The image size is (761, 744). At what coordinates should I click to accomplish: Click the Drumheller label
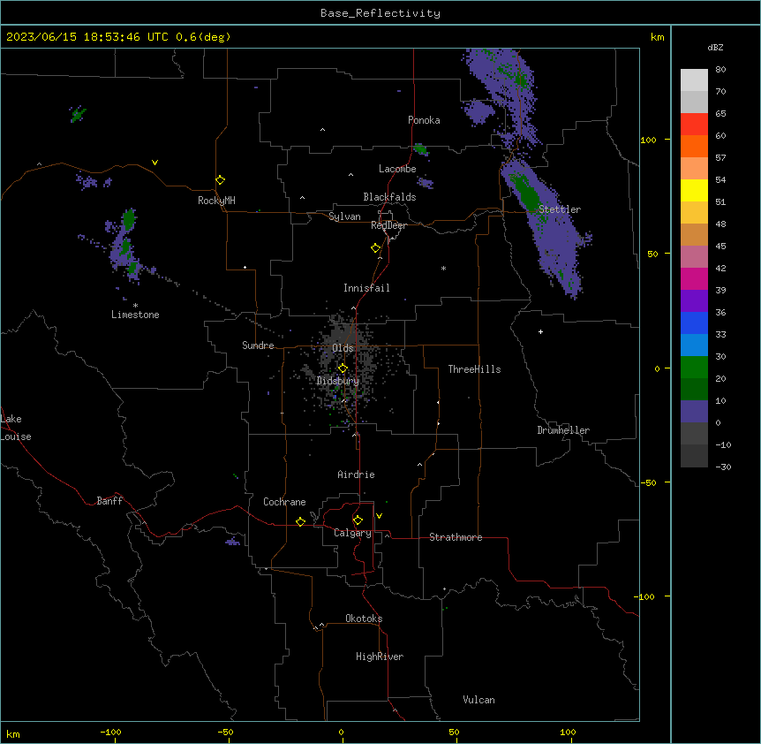[x=563, y=430]
